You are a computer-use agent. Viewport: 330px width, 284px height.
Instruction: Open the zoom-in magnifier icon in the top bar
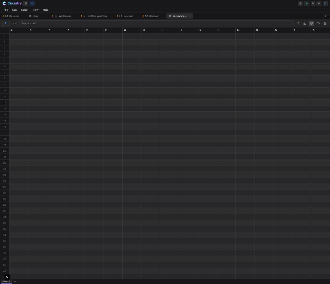313,3
